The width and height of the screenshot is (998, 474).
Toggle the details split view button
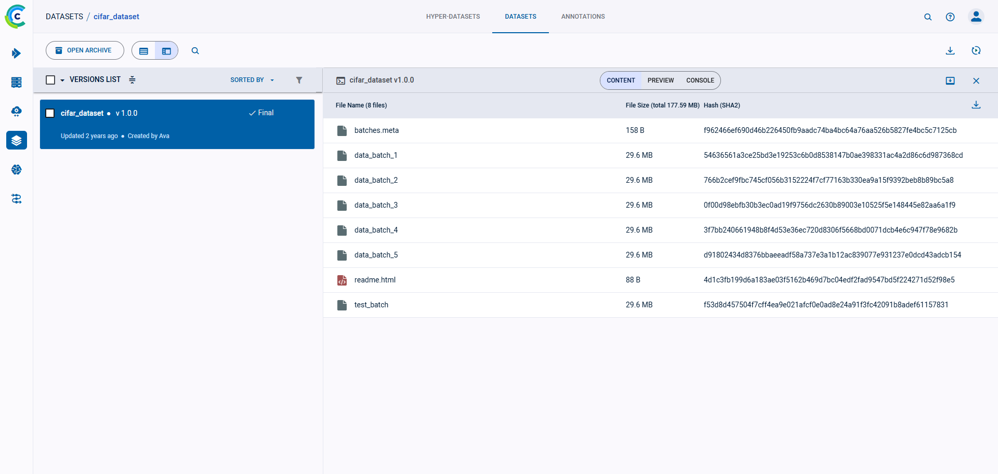tap(166, 51)
